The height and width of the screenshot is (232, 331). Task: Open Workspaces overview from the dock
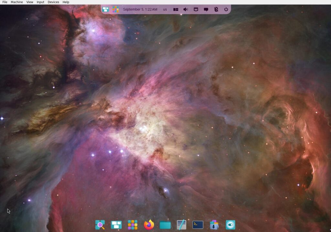[116, 225]
